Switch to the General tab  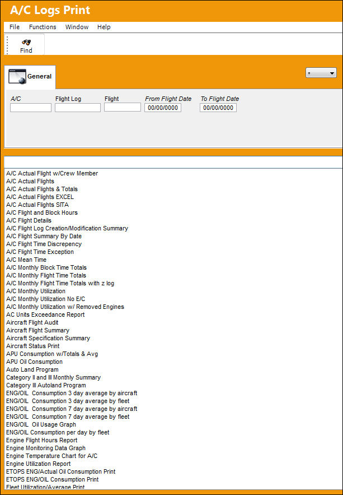[x=30, y=77]
